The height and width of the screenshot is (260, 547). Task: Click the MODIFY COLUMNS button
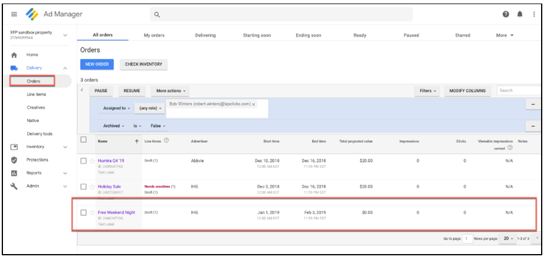pos(467,91)
